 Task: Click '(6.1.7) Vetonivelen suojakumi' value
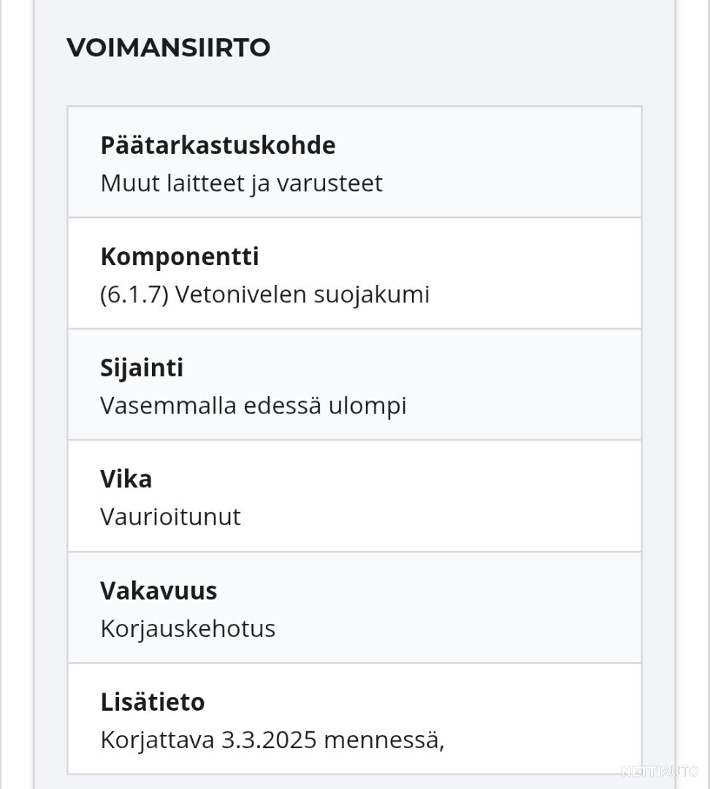click(x=264, y=294)
